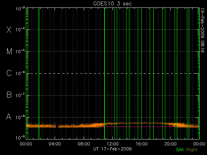Click the 10^-8 y-axis tick label
207x155 pixels.
point(20,117)
